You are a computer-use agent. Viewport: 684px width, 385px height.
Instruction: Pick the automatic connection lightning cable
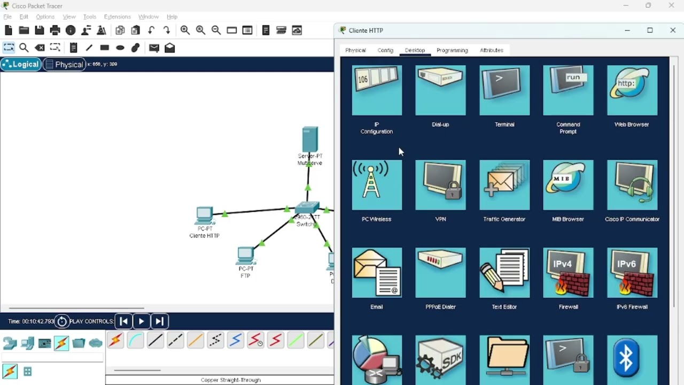(x=115, y=340)
